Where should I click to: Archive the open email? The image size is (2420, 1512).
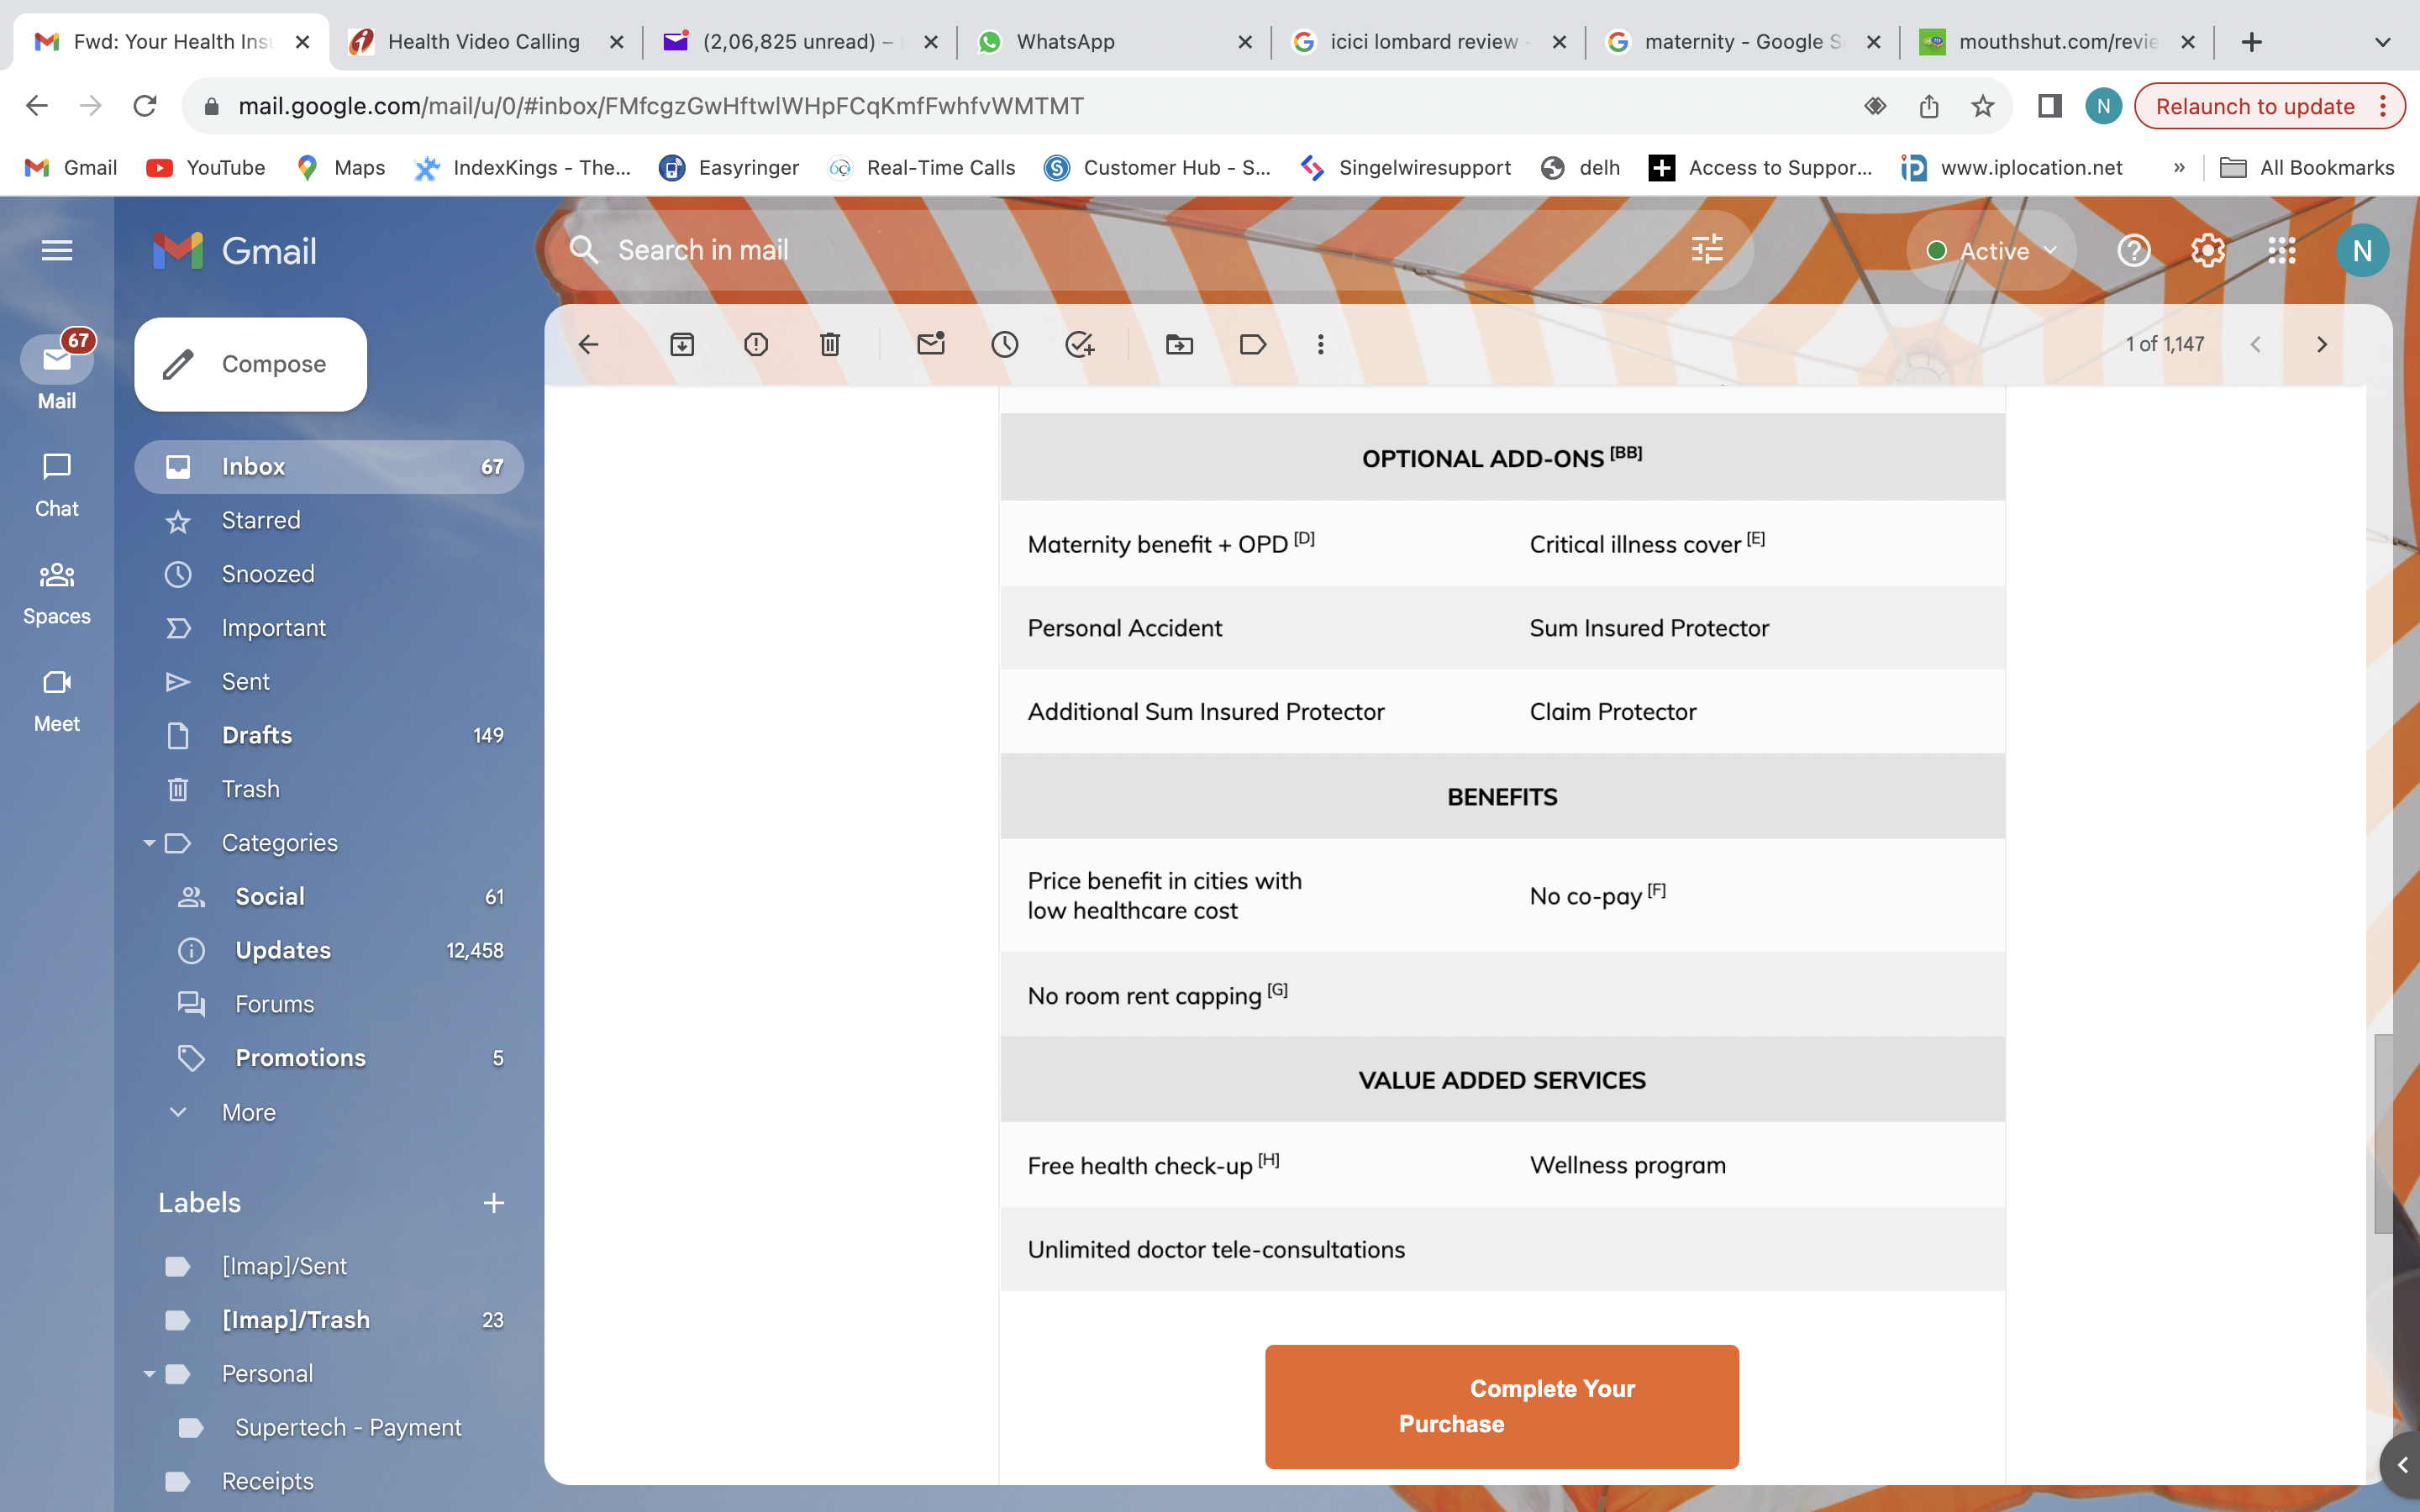click(682, 345)
